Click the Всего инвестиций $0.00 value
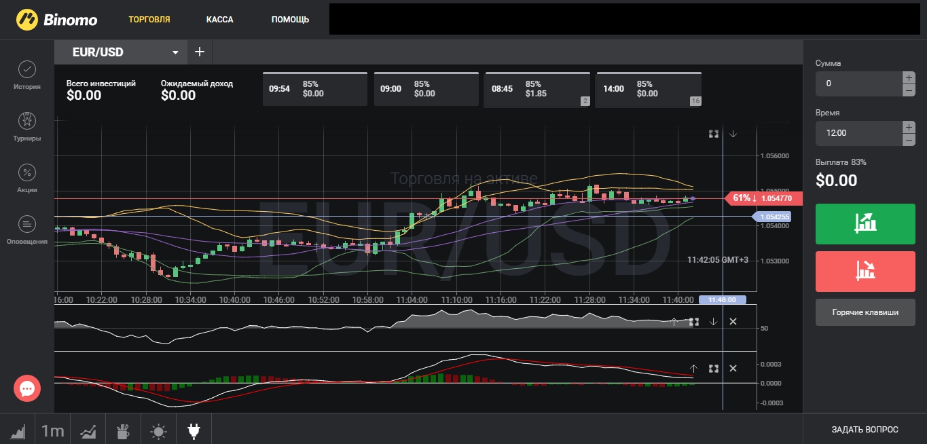 [84, 96]
